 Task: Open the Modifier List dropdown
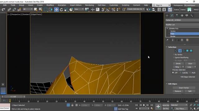(182, 25)
